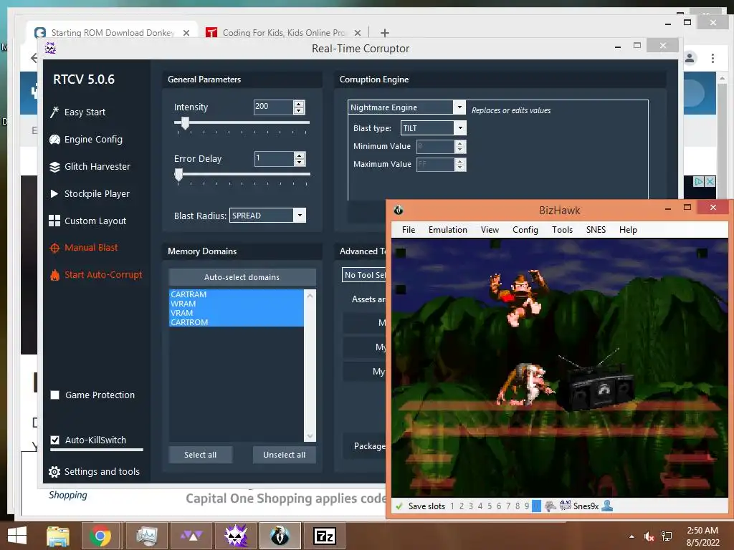Click the purple triangles taskbar app

tap(191, 536)
